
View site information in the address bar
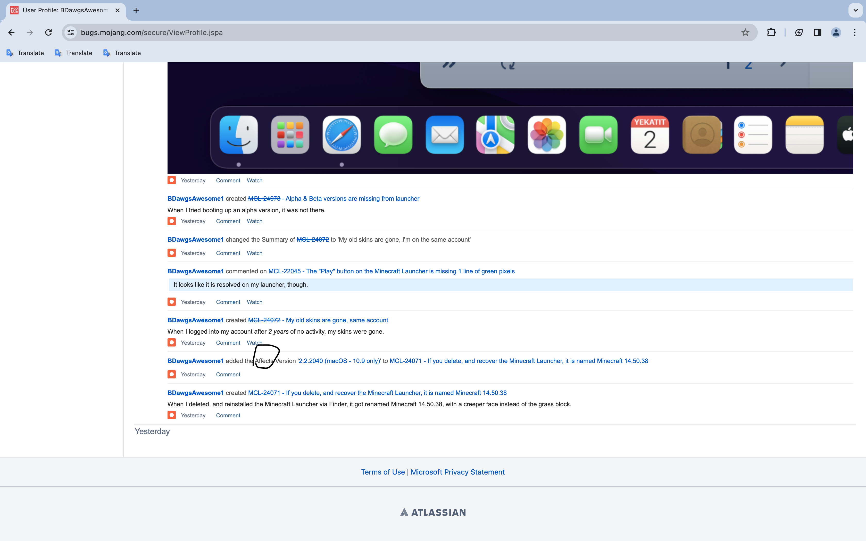71,32
